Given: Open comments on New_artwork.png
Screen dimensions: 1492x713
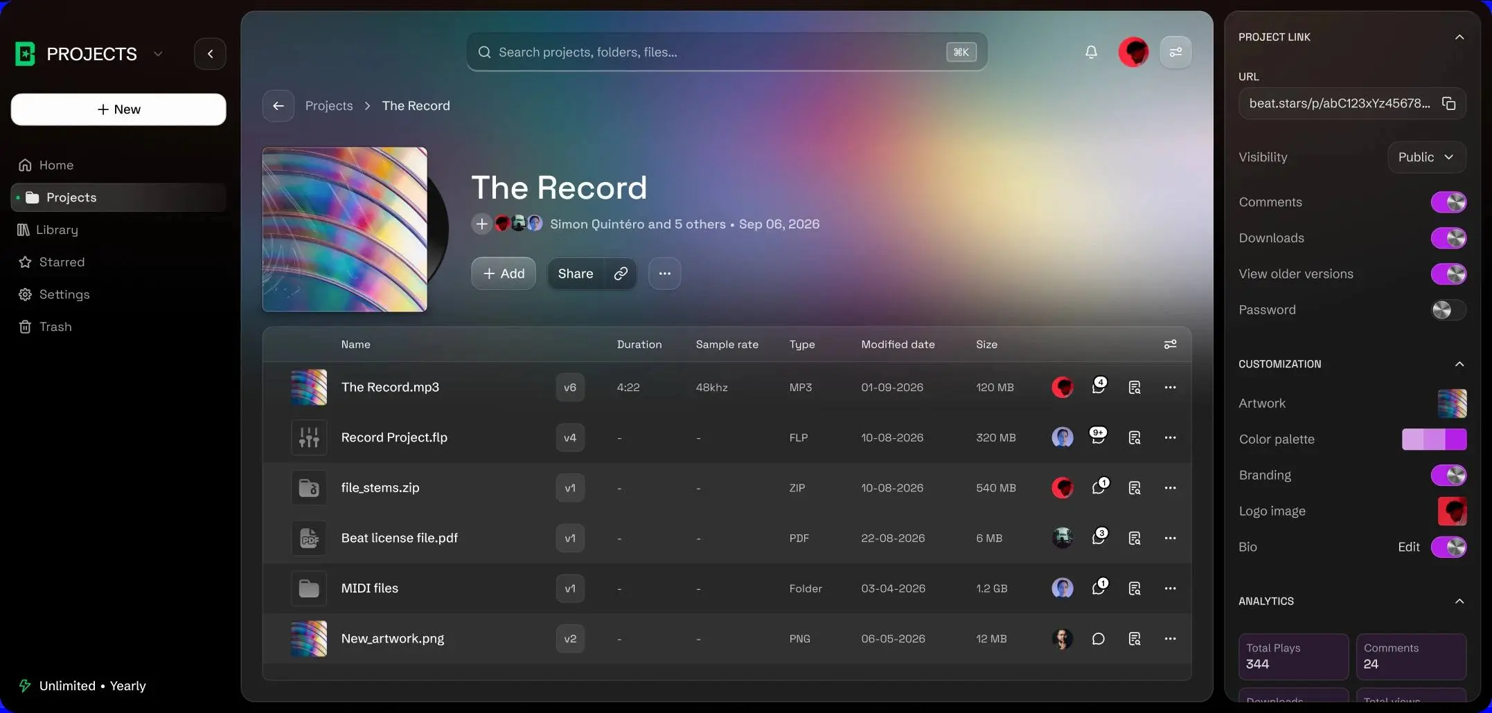Looking at the screenshot, I should [1099, 638].
